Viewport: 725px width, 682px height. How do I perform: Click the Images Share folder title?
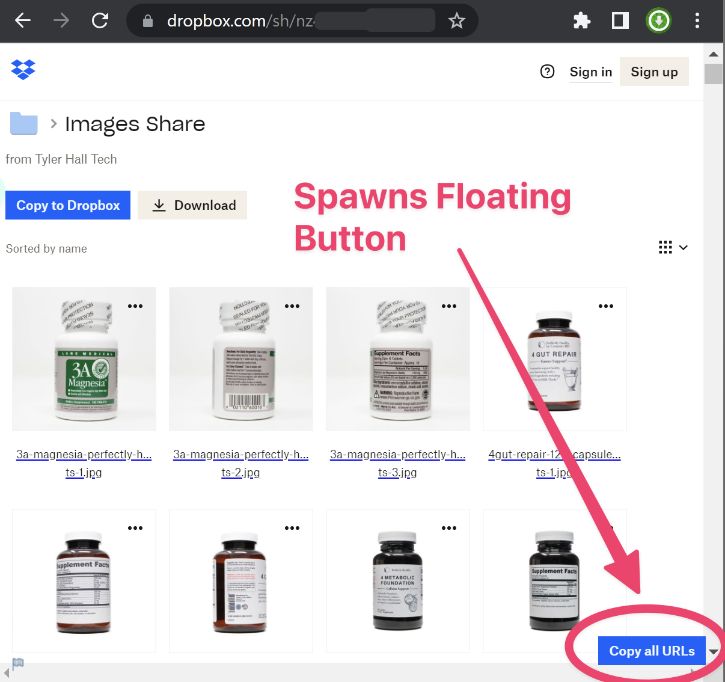(135, 124)
